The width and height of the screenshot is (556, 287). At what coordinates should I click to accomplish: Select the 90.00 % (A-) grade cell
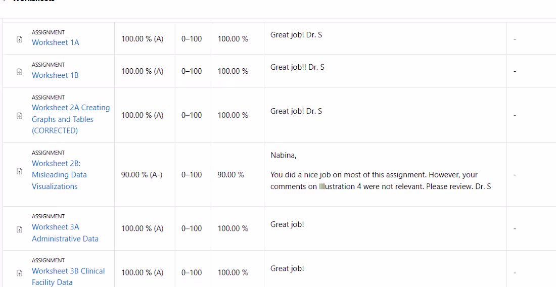(x=142, y=175)
